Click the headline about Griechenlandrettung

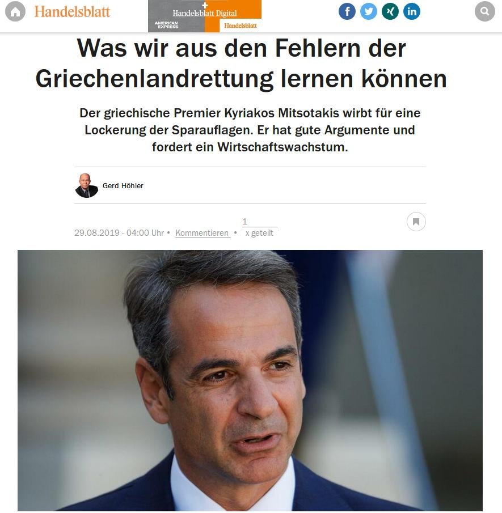pos(241,63)
